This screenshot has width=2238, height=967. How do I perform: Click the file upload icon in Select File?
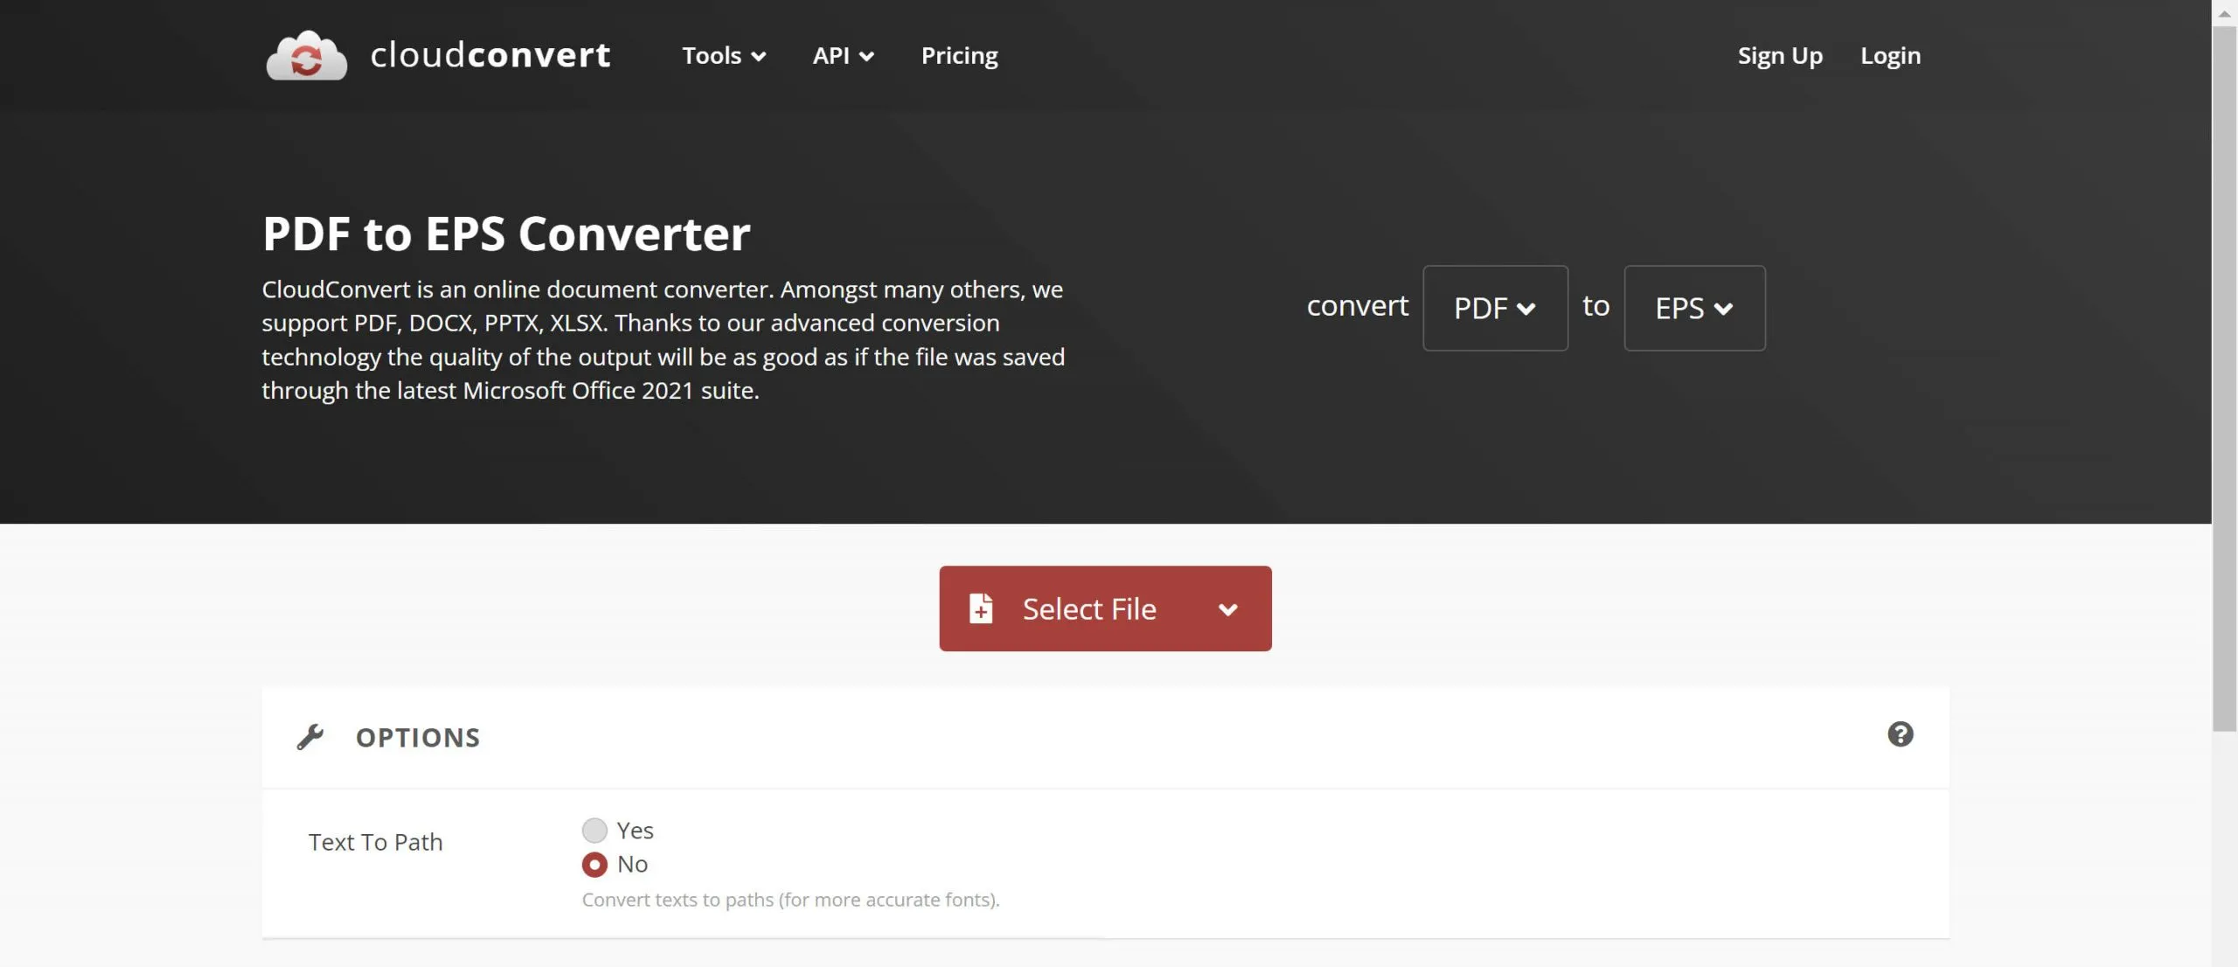click(982, 607)
